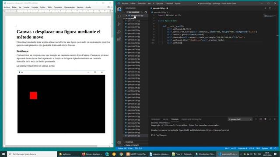Click Python language mode in status bar
The image size is (280, 157).
click(265, 148)
